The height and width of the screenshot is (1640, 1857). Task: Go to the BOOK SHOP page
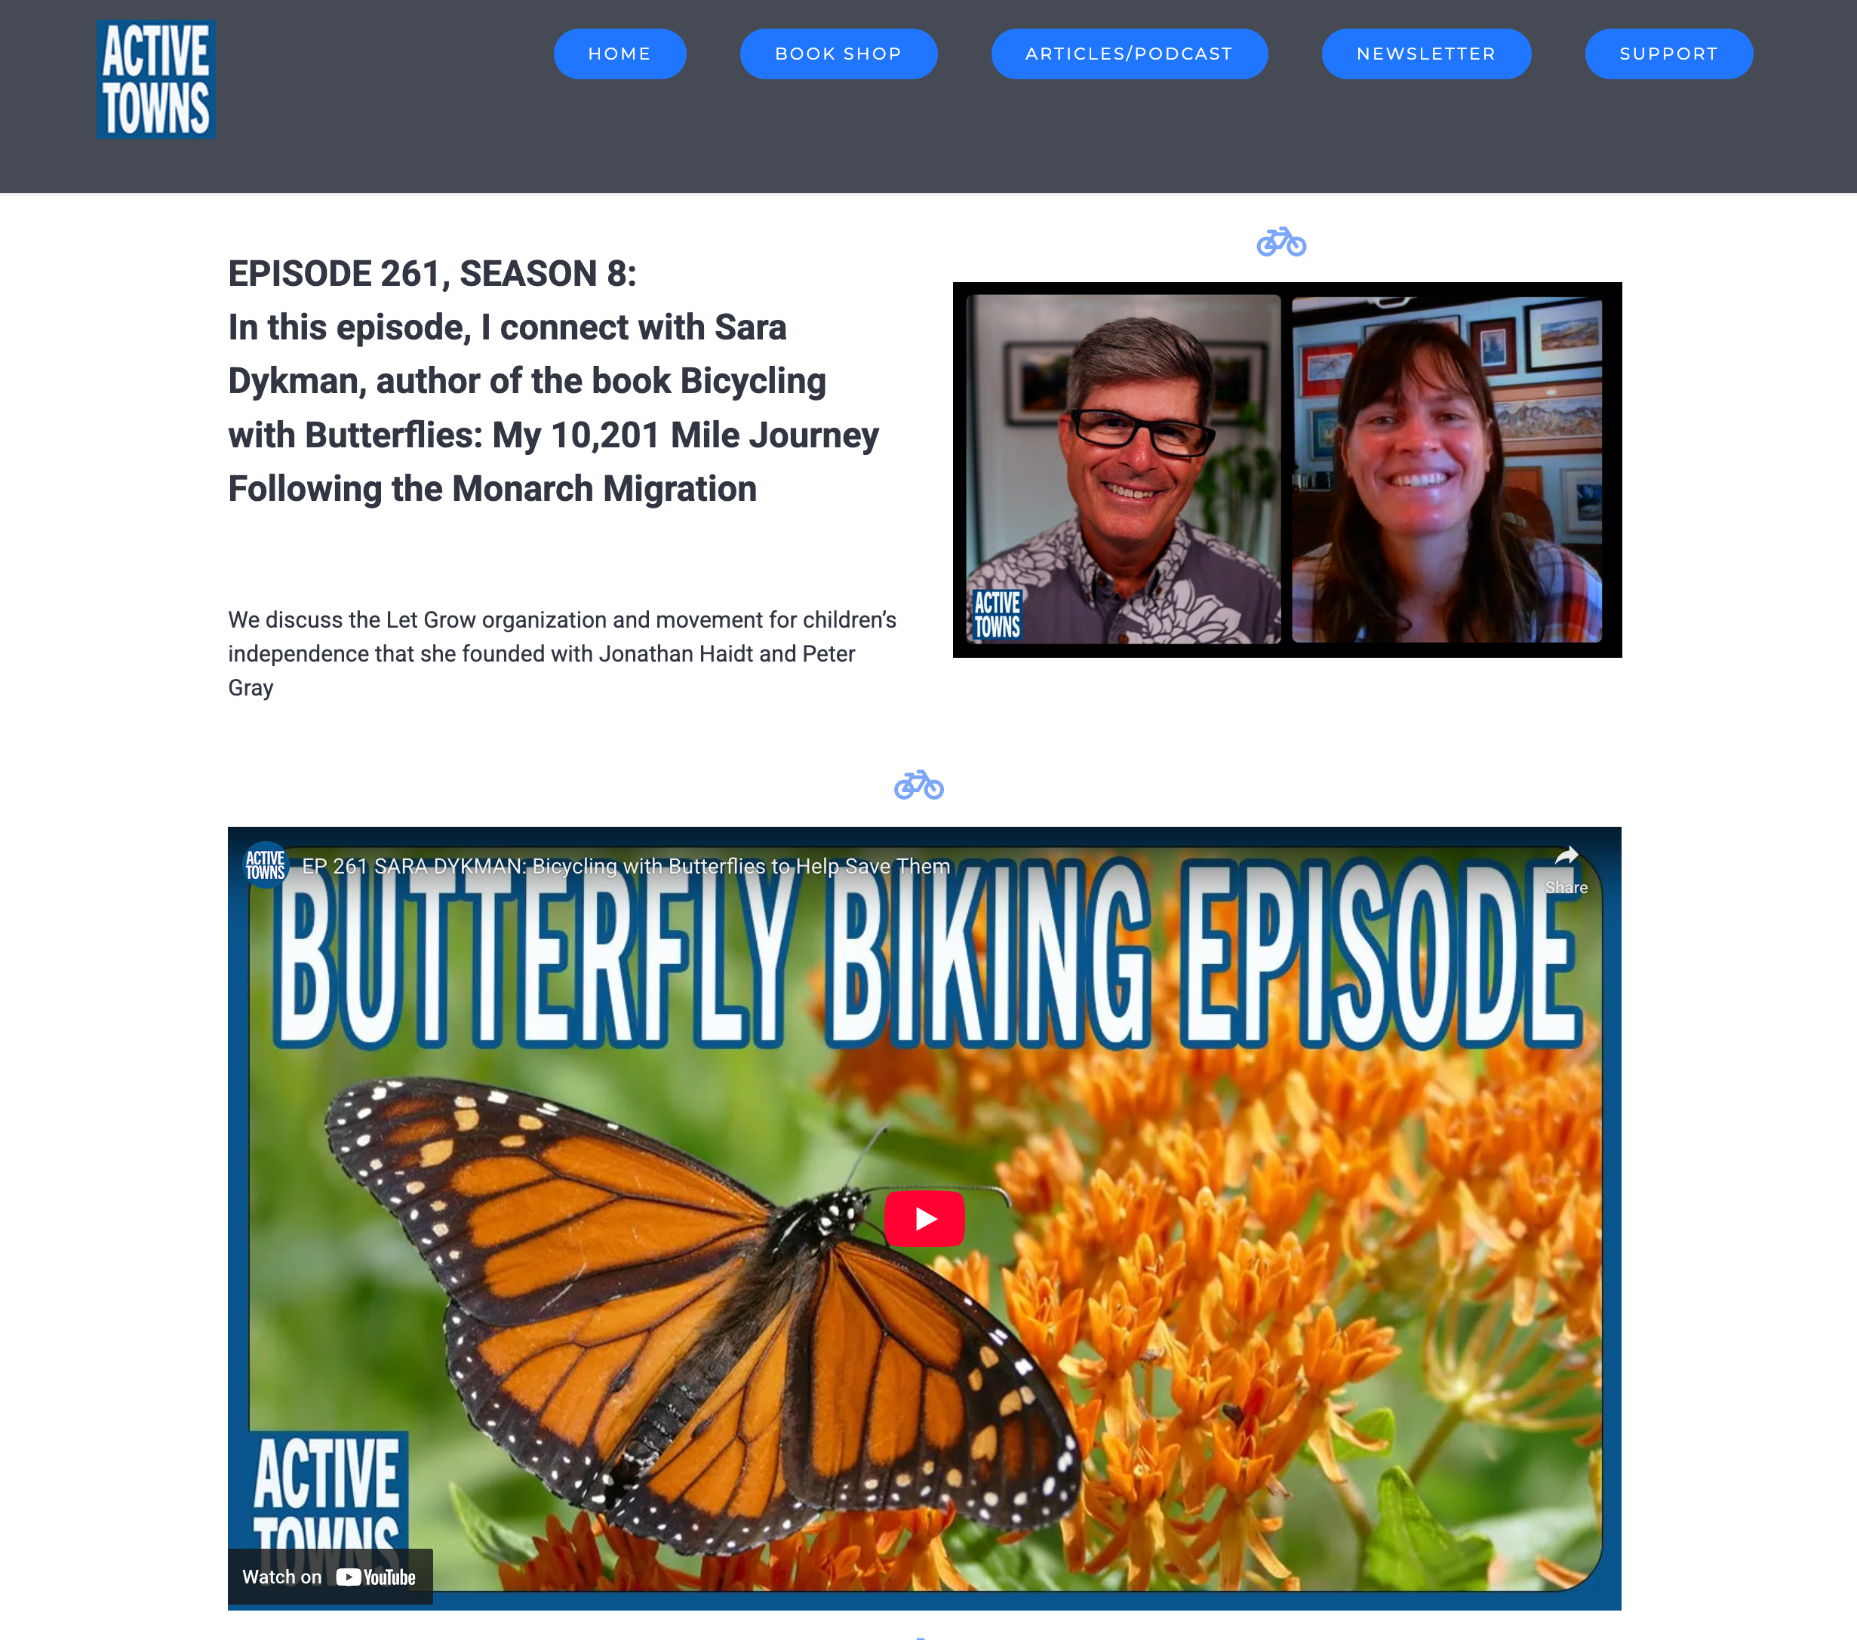pyautogui.click(x=838, y=54)
